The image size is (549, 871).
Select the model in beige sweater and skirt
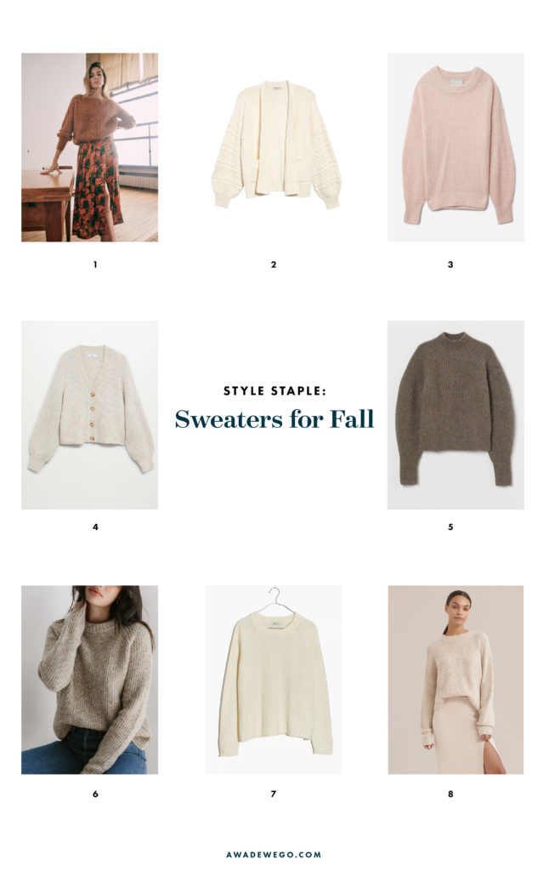[456, 680]
